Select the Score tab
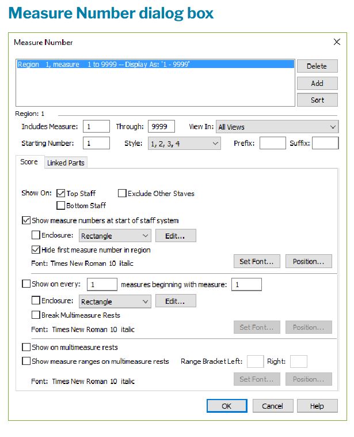 29,163
